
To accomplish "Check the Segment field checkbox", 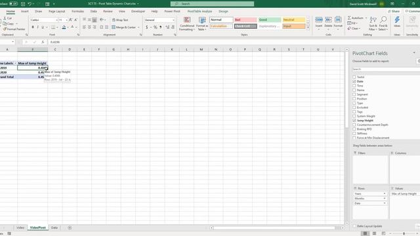I will coord(354,94).
